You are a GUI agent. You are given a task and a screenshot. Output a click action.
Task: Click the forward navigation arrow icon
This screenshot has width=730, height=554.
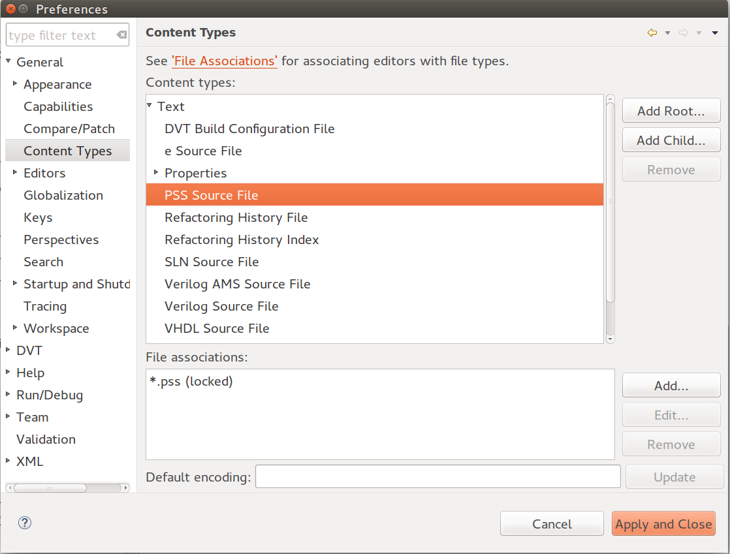click(x=684, y=33)
